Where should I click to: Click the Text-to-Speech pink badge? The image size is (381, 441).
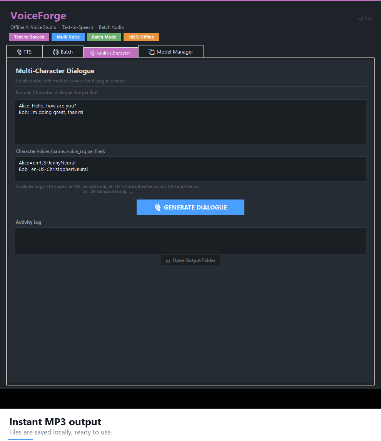click(29, 37)
